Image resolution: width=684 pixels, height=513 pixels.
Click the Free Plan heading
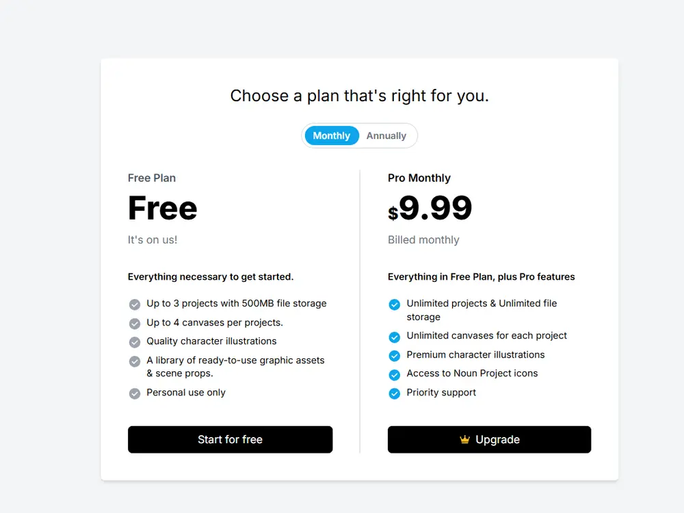coord(152,178)
